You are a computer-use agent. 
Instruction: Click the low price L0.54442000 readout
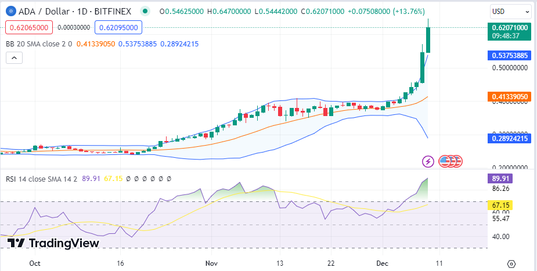[x=276, y=12]
